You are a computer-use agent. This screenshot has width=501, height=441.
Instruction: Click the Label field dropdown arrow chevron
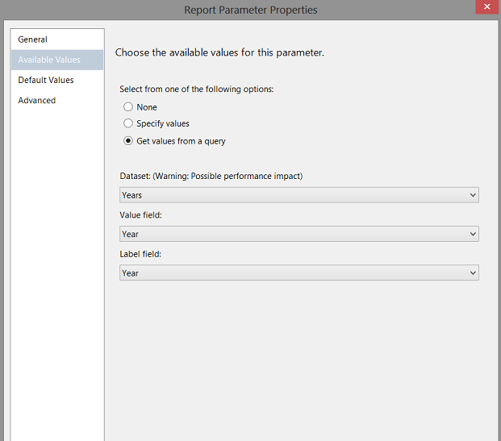[x=472, y=273]
